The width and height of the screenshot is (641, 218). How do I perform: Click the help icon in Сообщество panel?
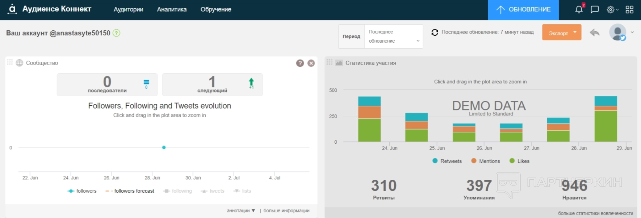(x=300, y=63)
